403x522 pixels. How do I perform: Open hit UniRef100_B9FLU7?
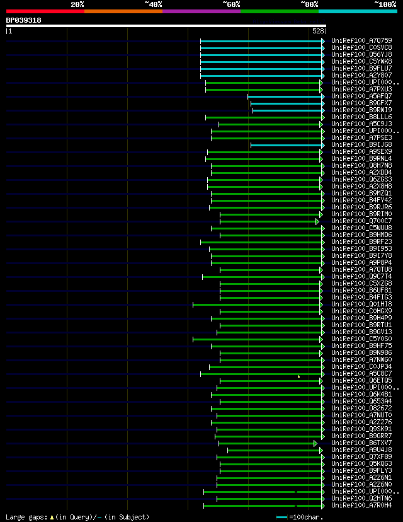[361, 68]
